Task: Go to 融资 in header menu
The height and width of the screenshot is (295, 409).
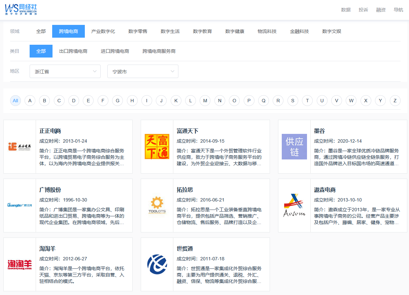Action: tap(381, 10)
